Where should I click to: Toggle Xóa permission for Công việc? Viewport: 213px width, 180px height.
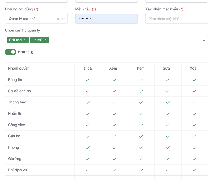[x=195, y=125]
